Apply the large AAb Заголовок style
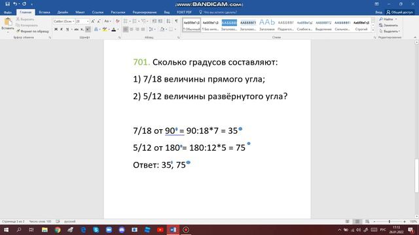Image resolution: width=419 pixels, height=235 pixels. click(x=267, y=25)
